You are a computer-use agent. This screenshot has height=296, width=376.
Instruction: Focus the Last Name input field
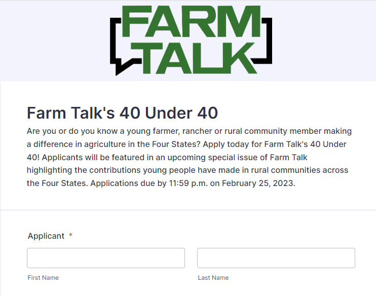(276, 258)
